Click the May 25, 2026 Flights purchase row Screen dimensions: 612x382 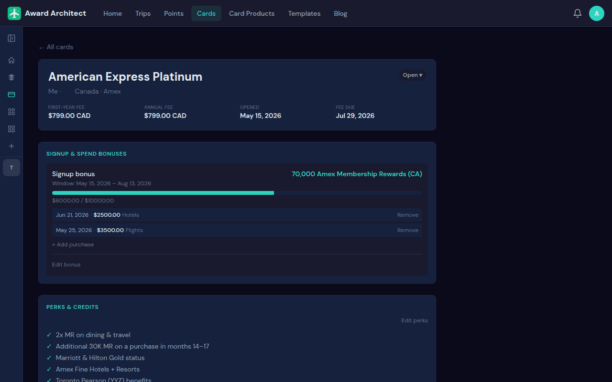coord(237,230)
